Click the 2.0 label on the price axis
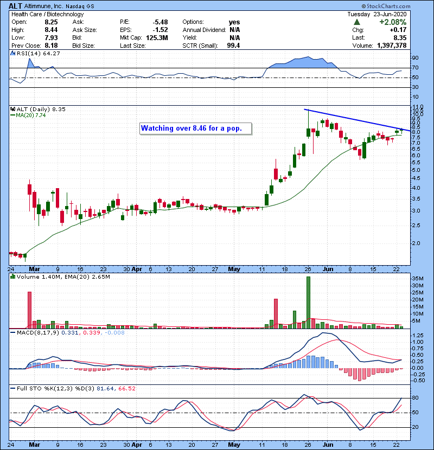Viewport: 434px width, 450px height. pyautogui.click(x=416, y=243)
